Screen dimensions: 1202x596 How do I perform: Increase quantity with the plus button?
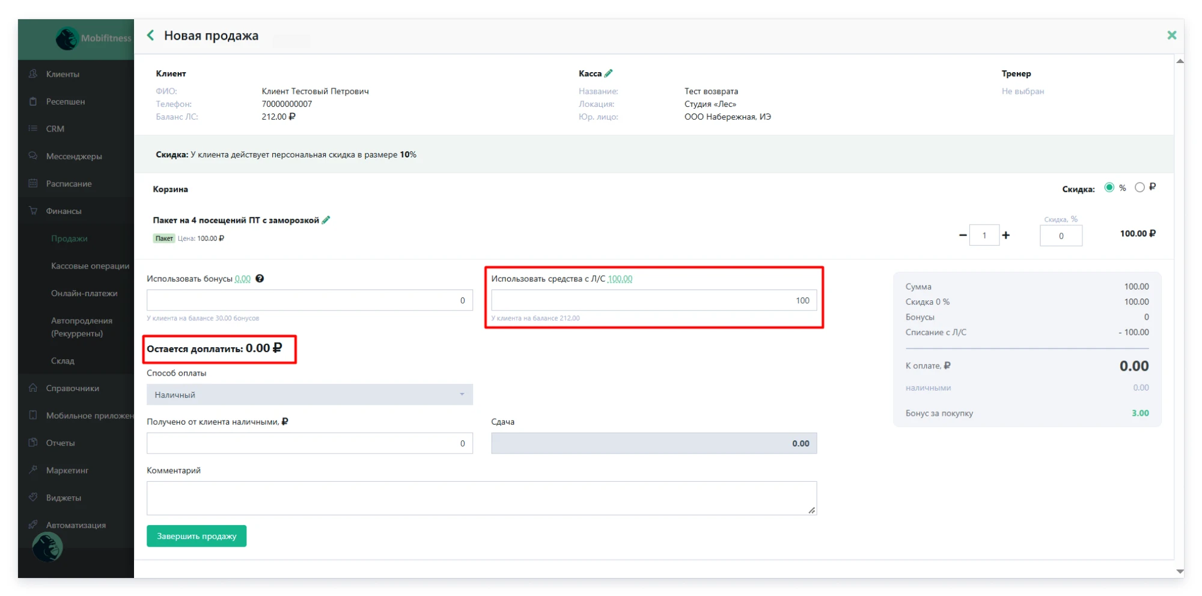click(1005, 235)
